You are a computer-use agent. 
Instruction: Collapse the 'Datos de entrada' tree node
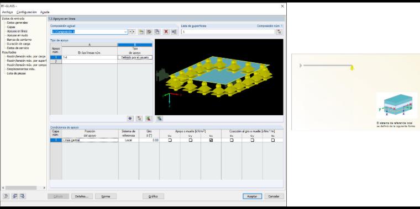point(13,19)
